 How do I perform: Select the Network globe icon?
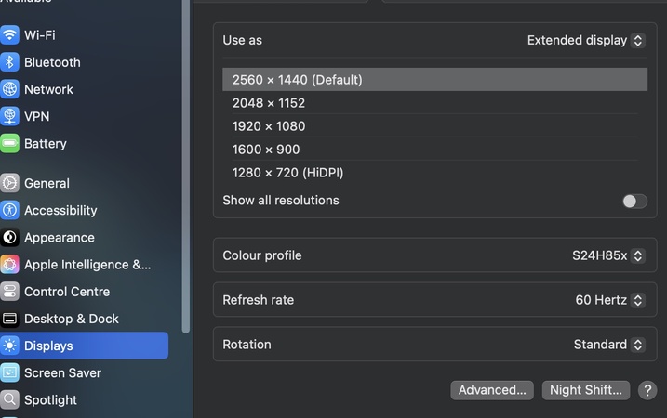point(9,89)
